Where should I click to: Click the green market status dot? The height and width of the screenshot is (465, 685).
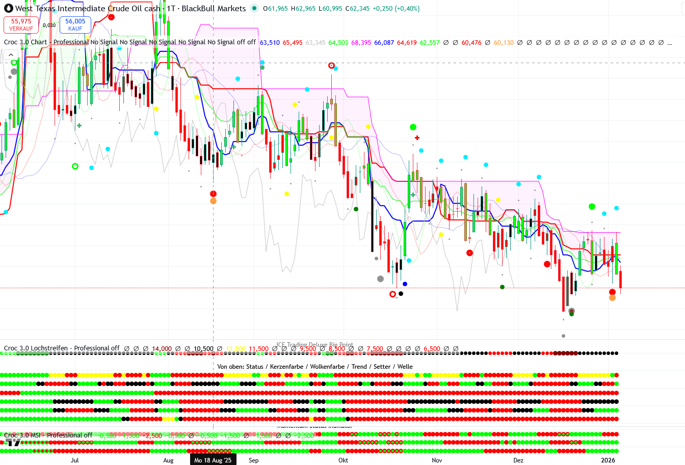(x=254, y=8)
